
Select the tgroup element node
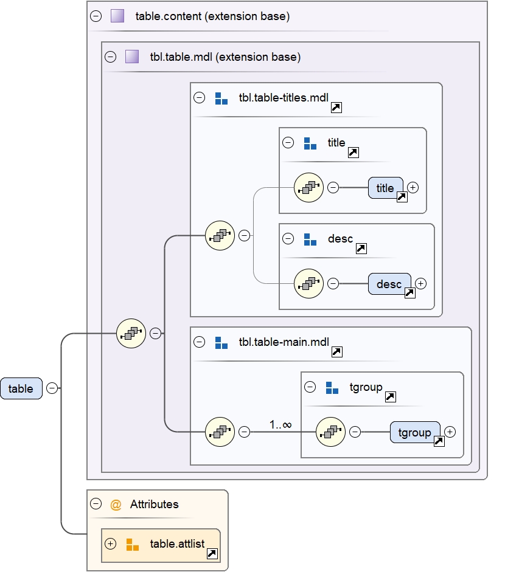[414, 432]
